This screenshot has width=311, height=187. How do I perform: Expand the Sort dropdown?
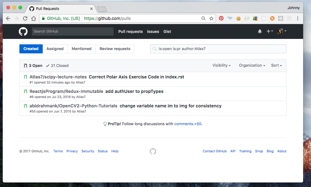click(276, 65)
